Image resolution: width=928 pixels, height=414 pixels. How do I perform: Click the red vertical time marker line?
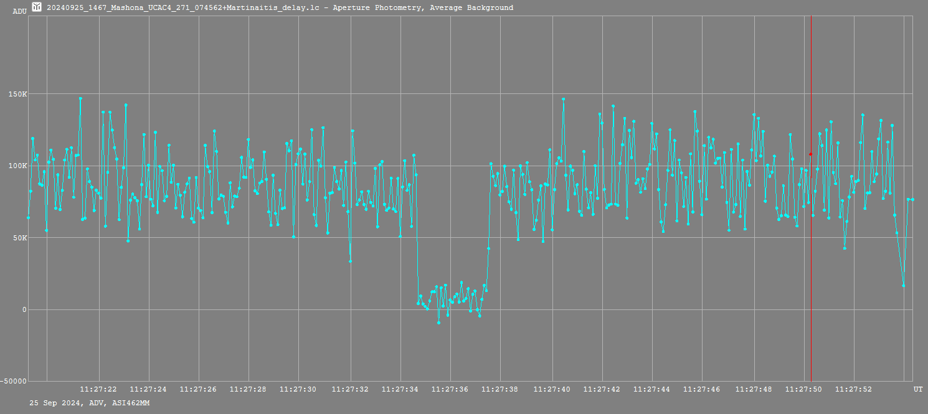811,198
